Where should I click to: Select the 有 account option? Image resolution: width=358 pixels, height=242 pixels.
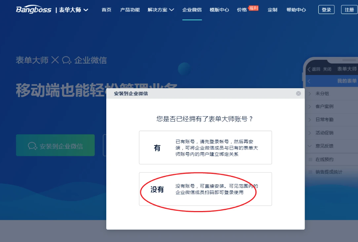[x=205, y=148]
